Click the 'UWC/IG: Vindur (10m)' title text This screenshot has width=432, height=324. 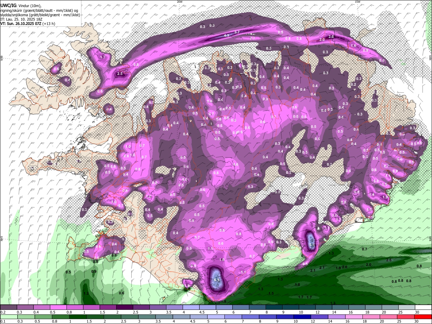[x=21, y=5]
